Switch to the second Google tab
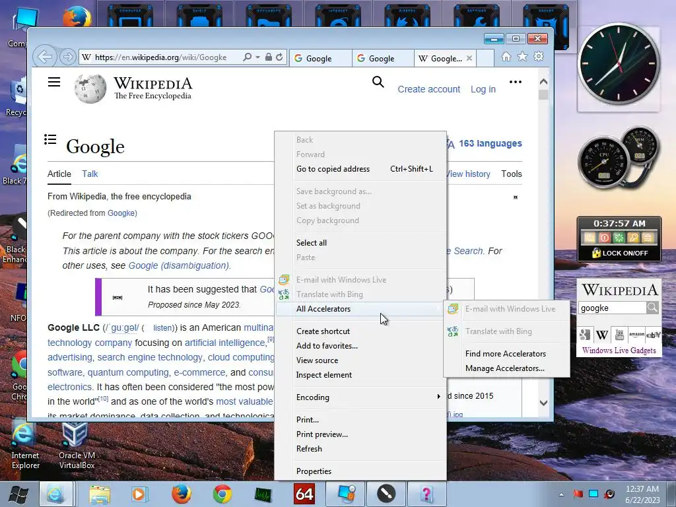This screenshot has height=507, width=676. coord(383,58)
